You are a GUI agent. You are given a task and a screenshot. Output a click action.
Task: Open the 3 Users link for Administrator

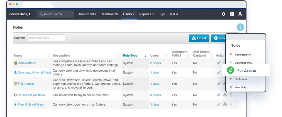(x=156, y=63)
